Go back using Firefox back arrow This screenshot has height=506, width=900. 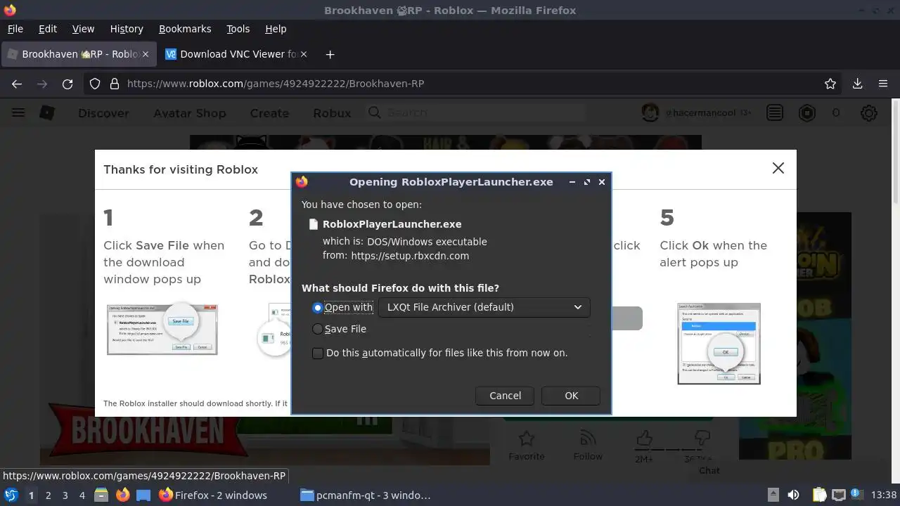pyautogui.click(x=17, y=84)
